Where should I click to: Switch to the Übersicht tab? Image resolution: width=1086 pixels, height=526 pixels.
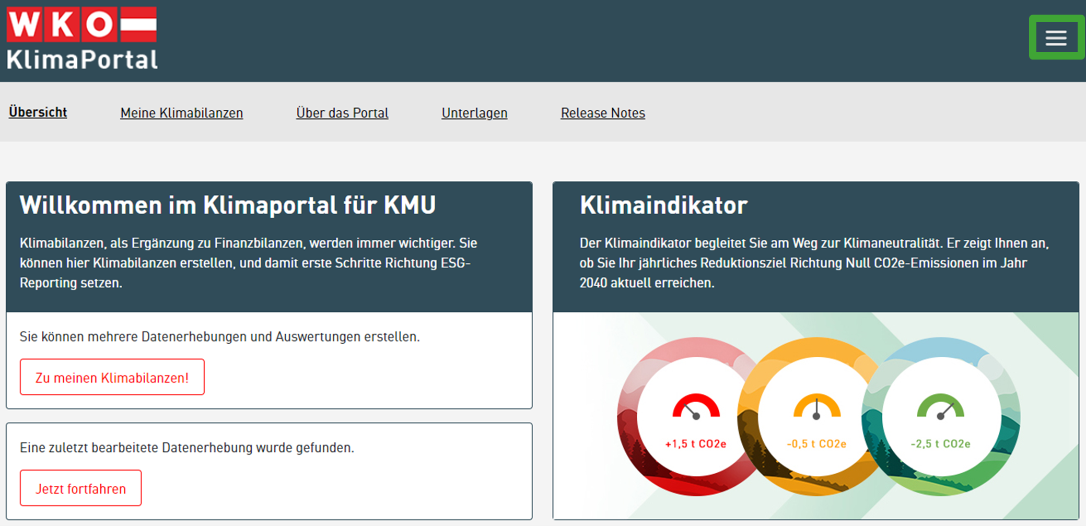pyautogui.click(x=37, y=112)
